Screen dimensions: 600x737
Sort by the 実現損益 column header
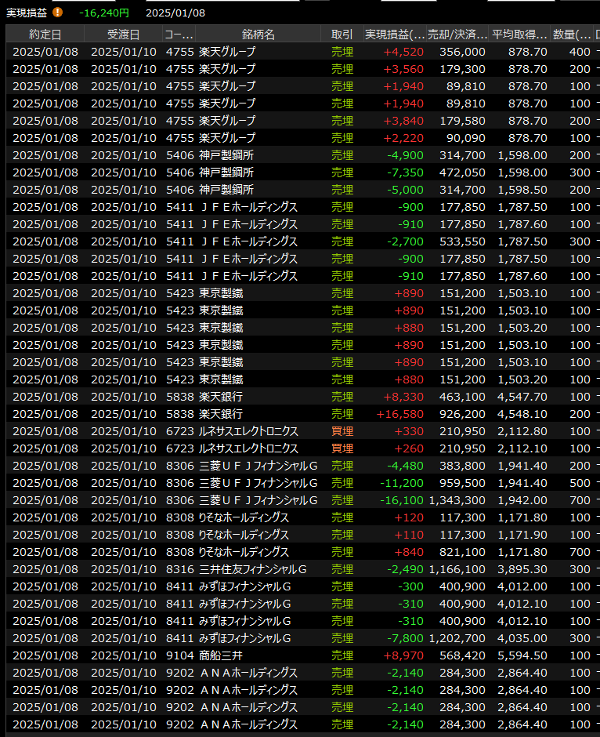click(x=395, y=34)
